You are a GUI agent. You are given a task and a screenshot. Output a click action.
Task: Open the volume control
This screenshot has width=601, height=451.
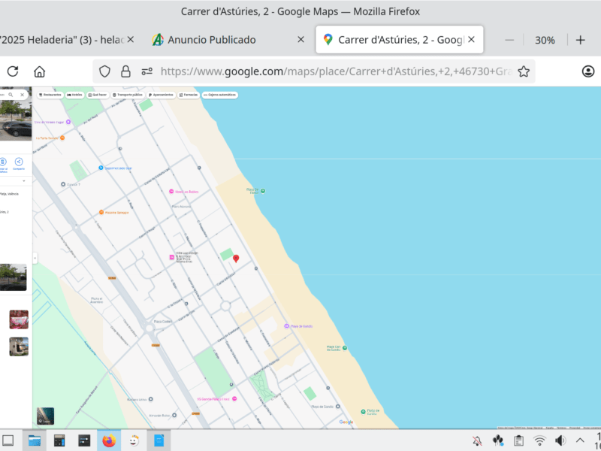point(560,441)
